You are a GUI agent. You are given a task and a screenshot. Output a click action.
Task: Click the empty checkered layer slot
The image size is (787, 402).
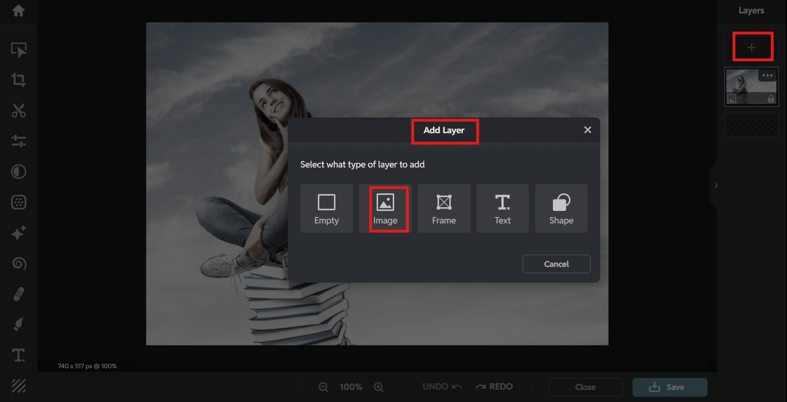(751, 125)
